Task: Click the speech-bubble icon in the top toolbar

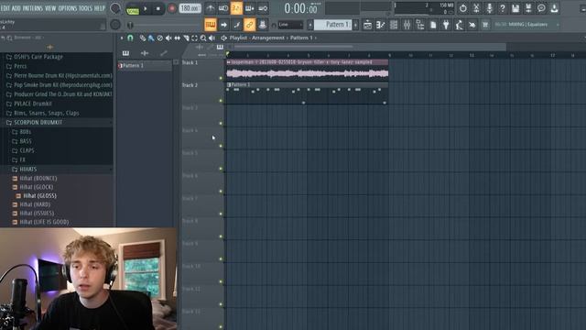Action: pos(541,8)
